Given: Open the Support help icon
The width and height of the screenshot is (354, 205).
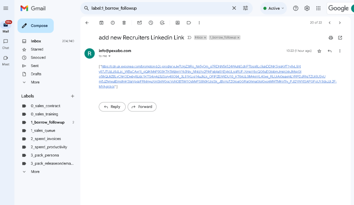Looking at the screenshot, I should [295, 8].
